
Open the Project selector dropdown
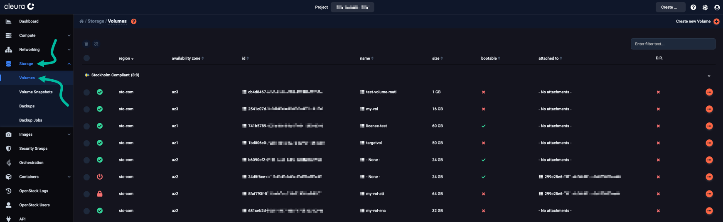point(352,7)
